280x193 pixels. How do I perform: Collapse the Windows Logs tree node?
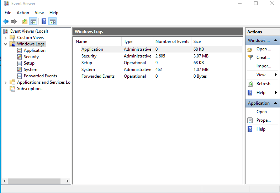click(6, 44)
